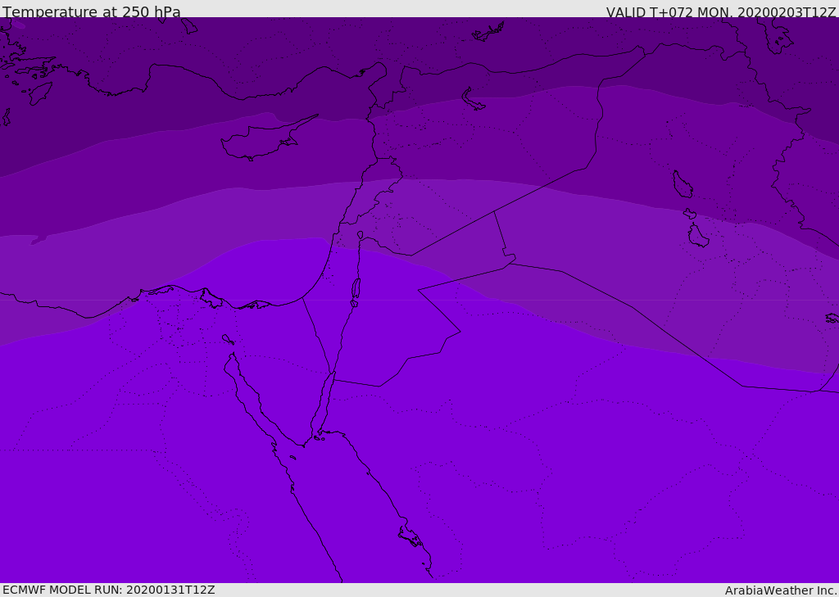Click the 'Temperature at 250 hPa' title text

[x=92, y=11]
